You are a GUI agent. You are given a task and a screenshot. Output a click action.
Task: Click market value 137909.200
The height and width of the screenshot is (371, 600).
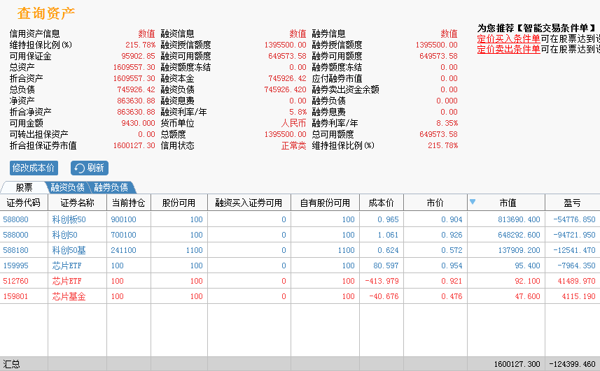pos(519,250)
